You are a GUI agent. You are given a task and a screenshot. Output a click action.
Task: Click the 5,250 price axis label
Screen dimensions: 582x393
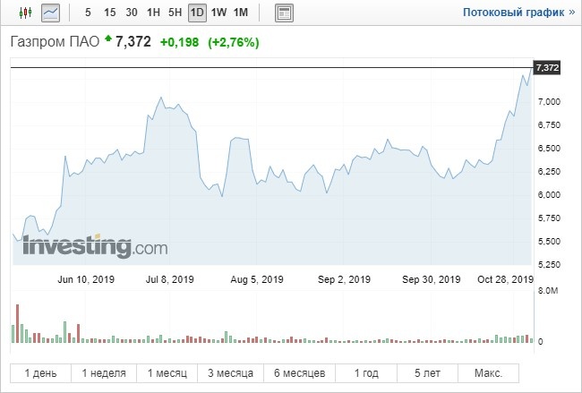(550, 265)
